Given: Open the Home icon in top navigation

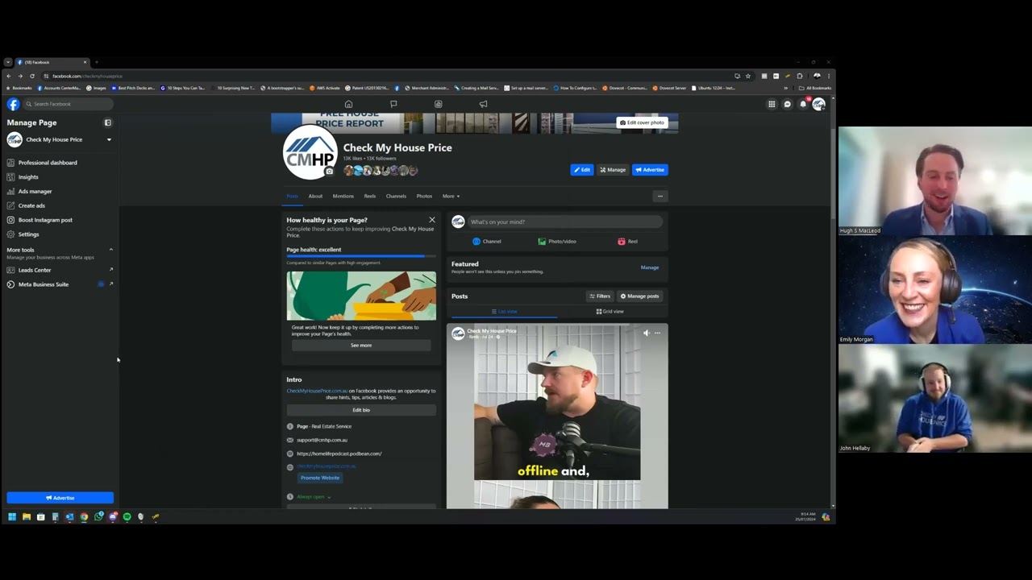Looking at the screenshot, I should [348, 104].
